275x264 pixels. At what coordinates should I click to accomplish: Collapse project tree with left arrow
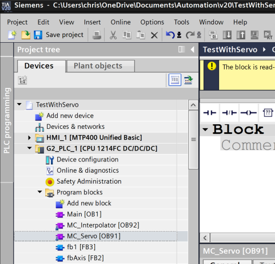(193, 50)
